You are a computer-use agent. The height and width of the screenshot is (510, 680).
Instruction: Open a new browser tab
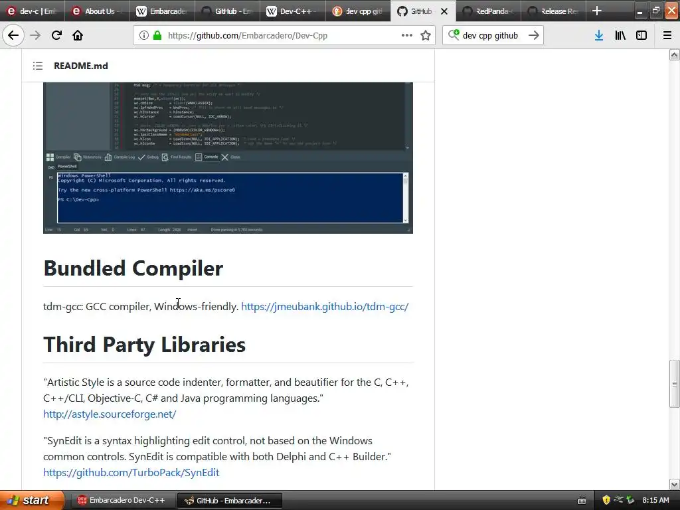597,11
